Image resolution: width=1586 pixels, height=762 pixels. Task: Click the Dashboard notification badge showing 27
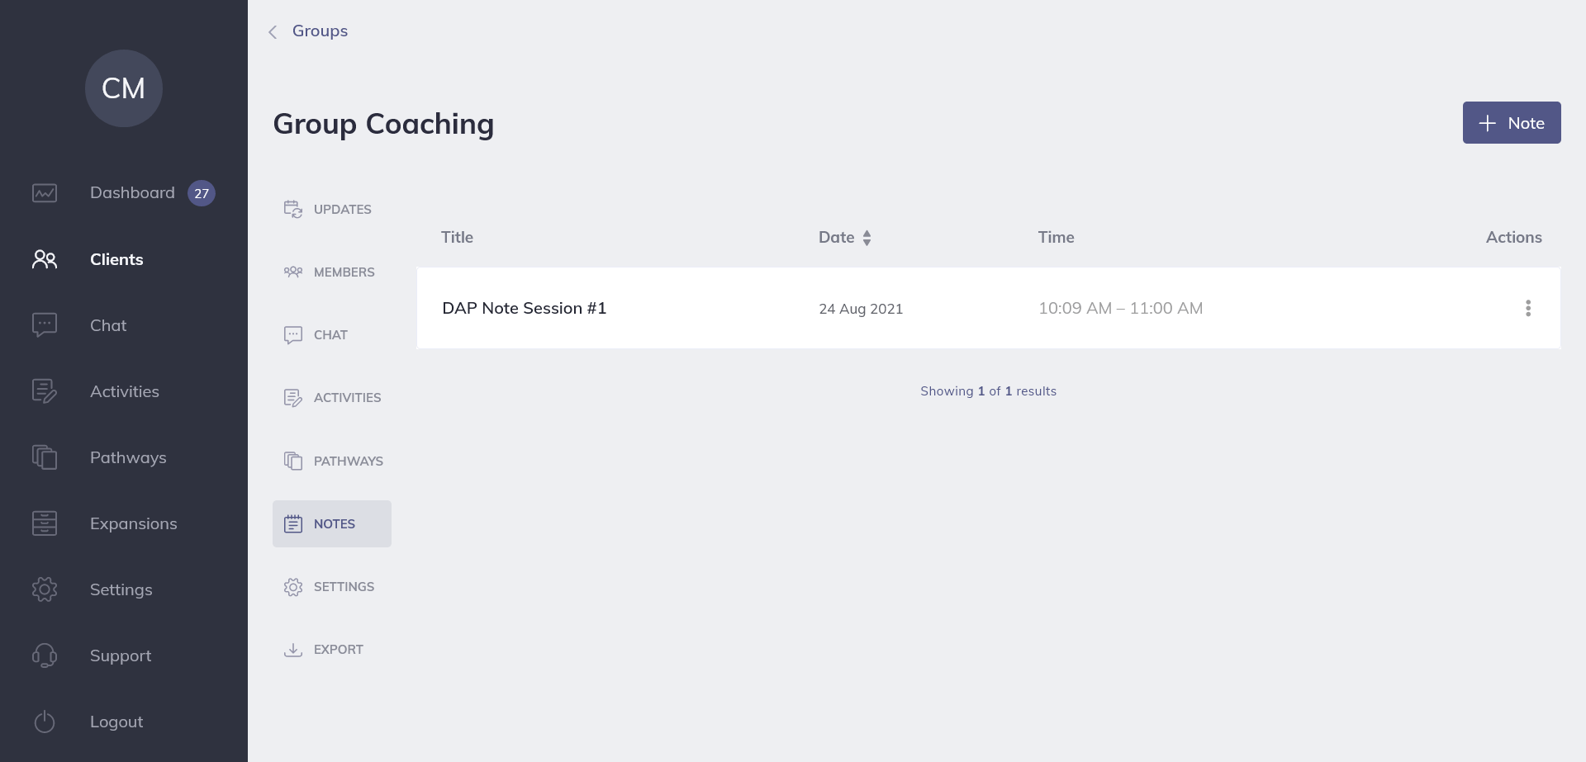[x=202, y=192]
